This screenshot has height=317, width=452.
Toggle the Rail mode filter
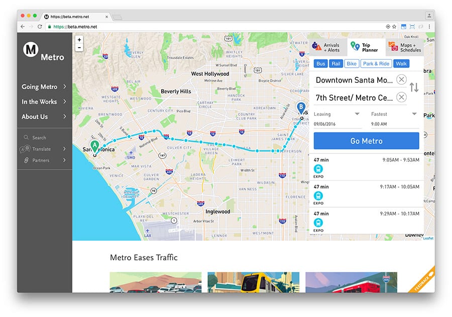336,64
